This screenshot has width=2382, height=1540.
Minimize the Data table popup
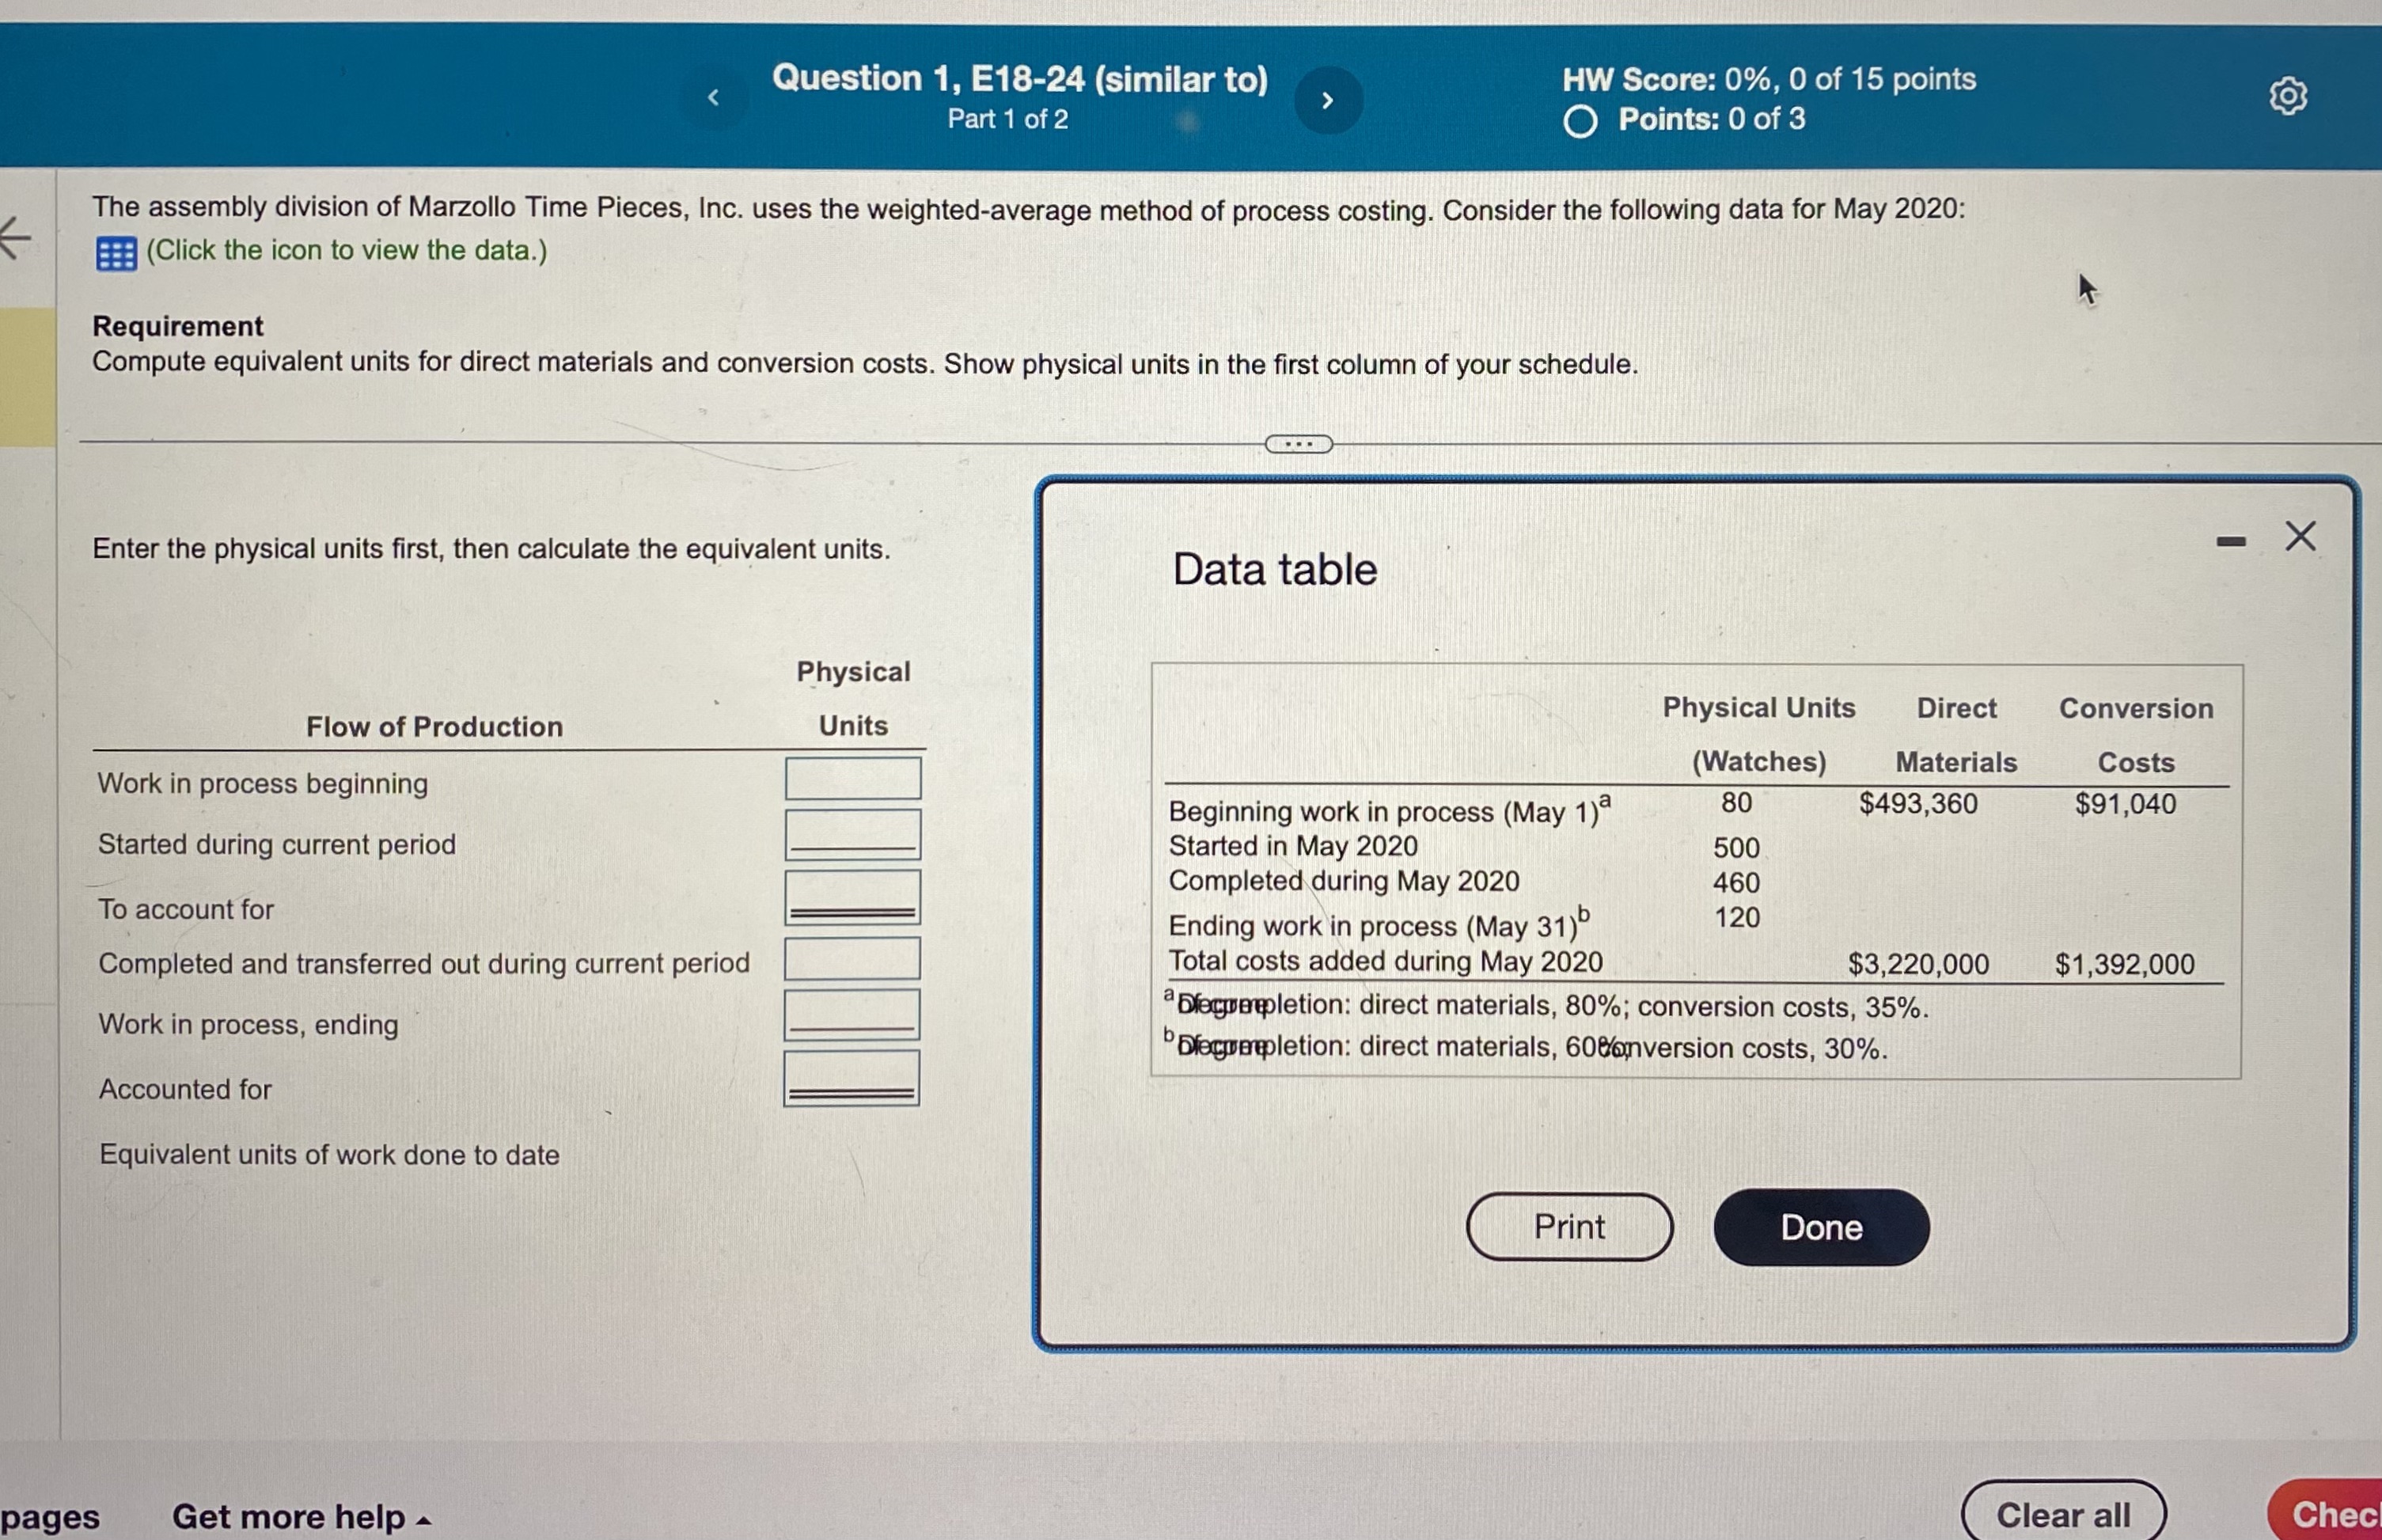(2230, 541)
